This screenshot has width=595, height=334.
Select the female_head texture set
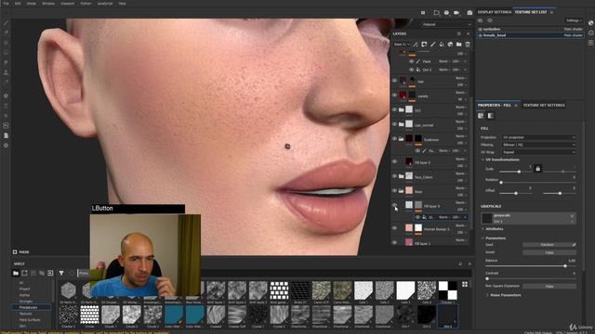530,35
